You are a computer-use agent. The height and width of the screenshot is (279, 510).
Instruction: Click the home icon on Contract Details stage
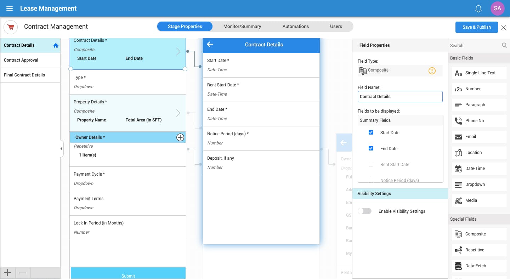tap(56, 45)
